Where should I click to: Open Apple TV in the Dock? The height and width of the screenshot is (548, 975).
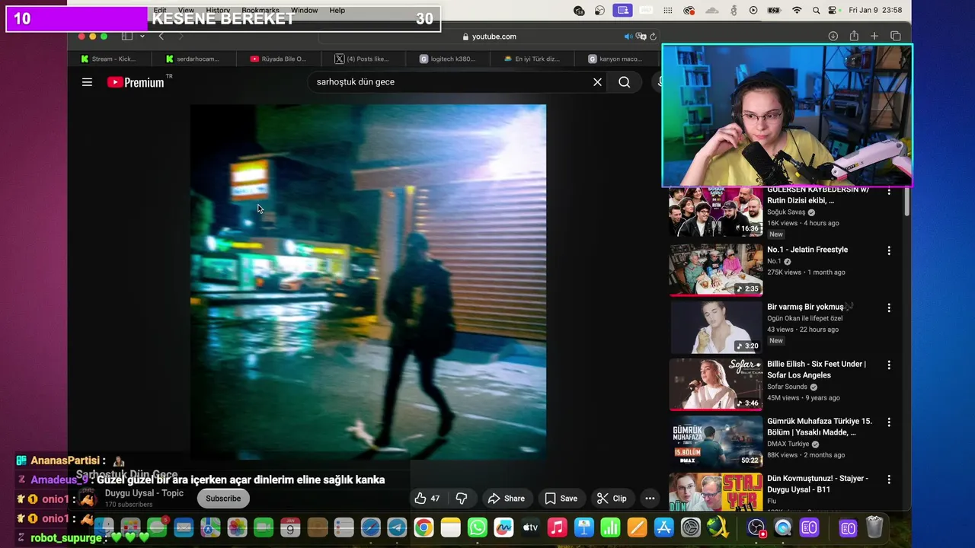tap(530, 527)
